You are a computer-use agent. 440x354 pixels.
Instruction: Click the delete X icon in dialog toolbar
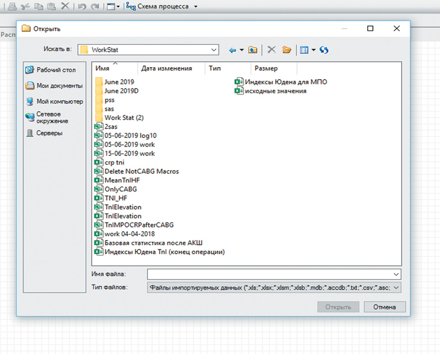[x=271, y=50]
